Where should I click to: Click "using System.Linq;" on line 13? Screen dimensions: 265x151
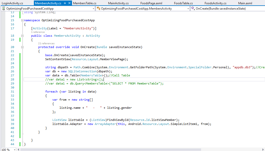40,12
